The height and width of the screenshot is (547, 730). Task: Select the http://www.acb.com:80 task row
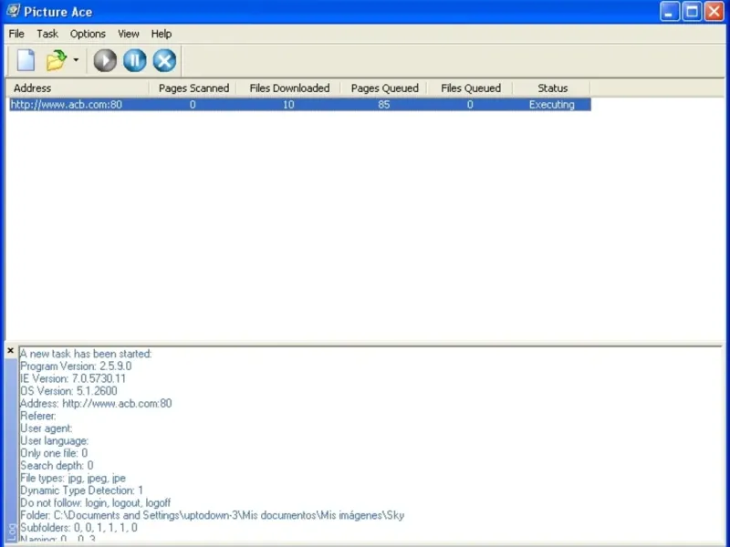coord(300,105)
